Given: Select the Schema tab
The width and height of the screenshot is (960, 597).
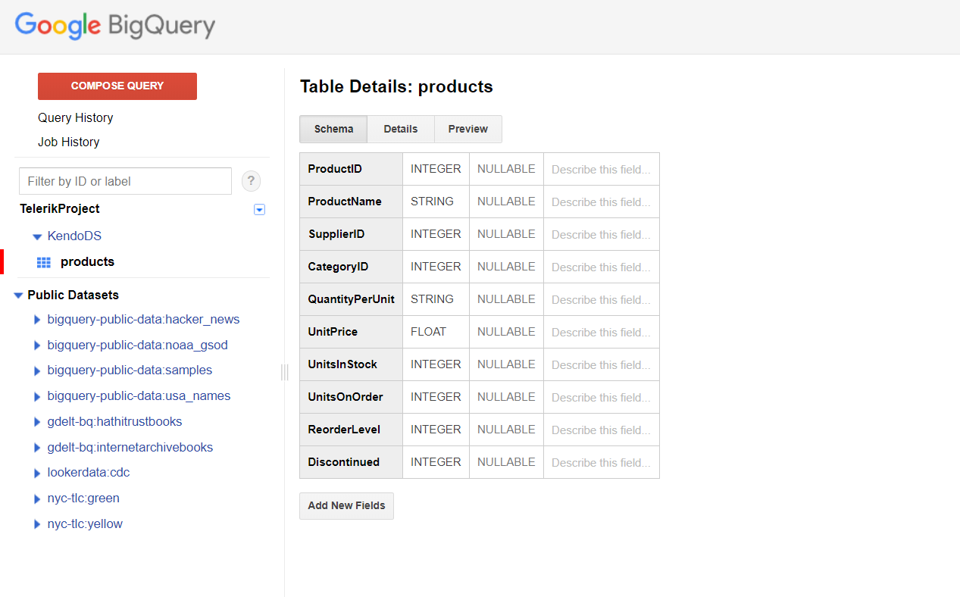Looking at the screenshot, I should pyautogui.click(x=333, y=129).
